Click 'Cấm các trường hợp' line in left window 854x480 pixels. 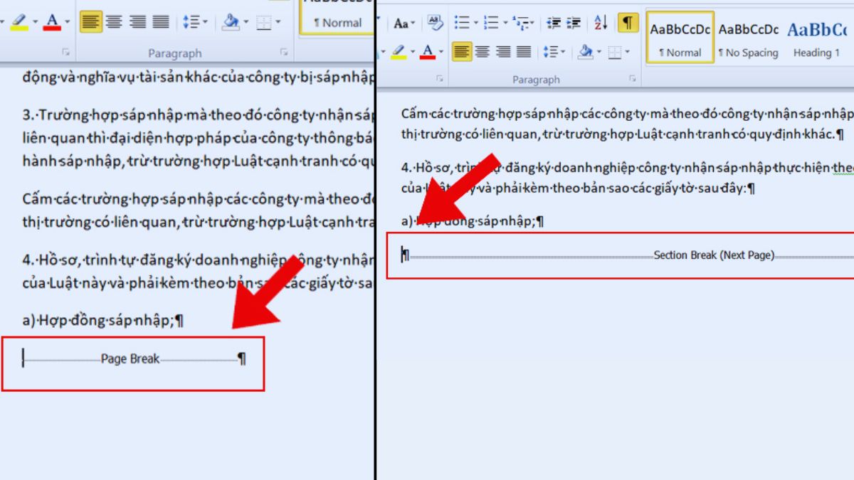pyautogui.click(x=198, y=198)
